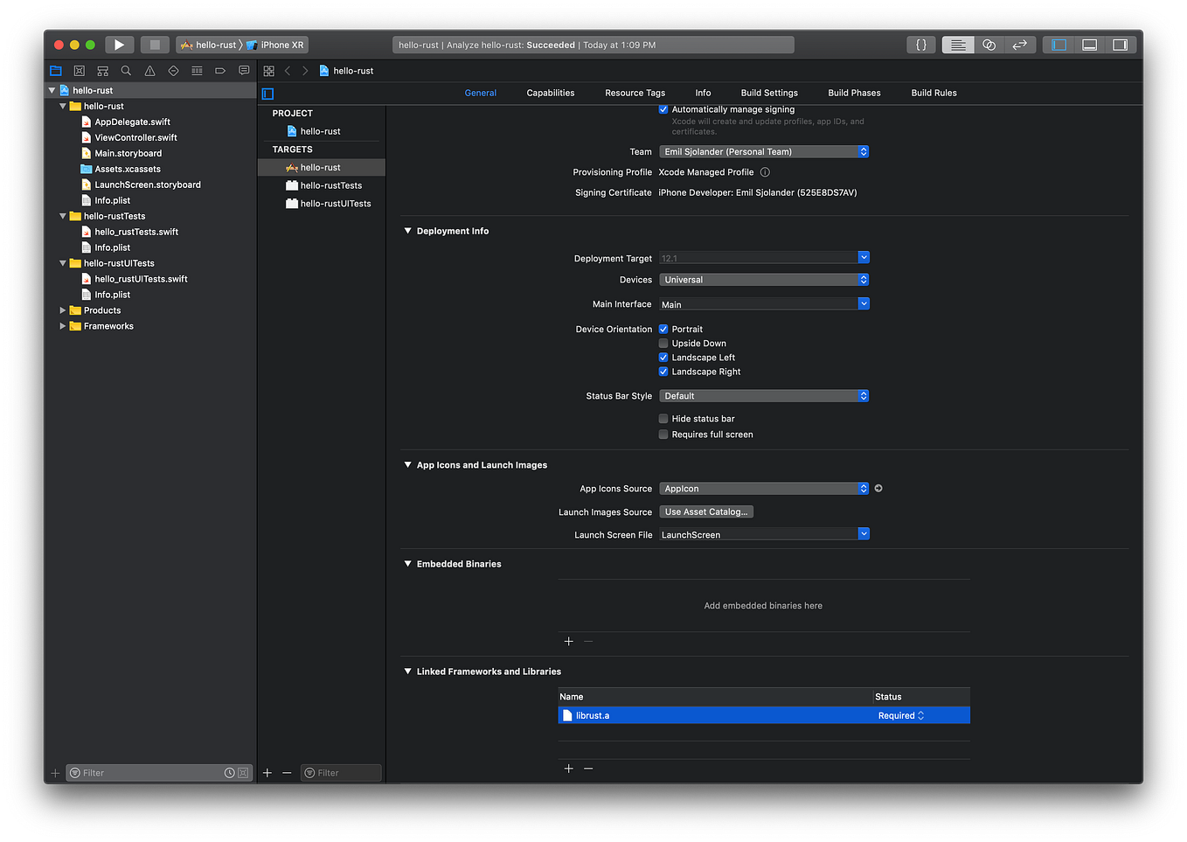The height and width of the screenshot is (842, 1187).
Task: Open the Capabilities tab
Action: (551, 93)
